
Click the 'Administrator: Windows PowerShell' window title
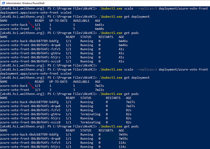(x=25, y=3)
